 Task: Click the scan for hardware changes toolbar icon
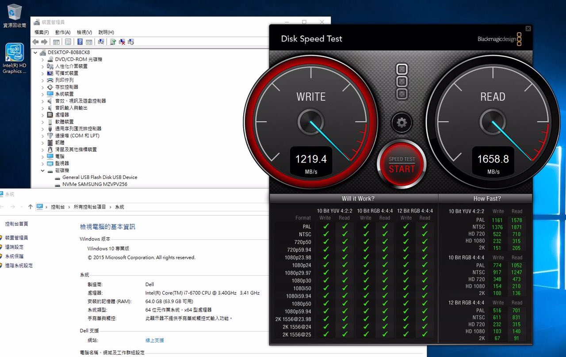[101, 42]
